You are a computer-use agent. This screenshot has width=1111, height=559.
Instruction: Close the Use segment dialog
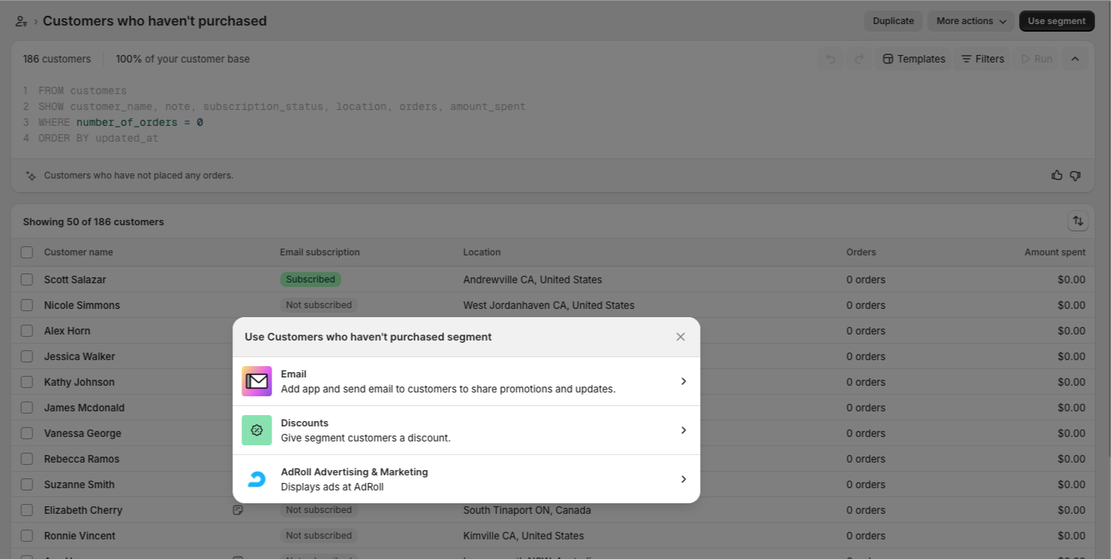click(680, 337)
